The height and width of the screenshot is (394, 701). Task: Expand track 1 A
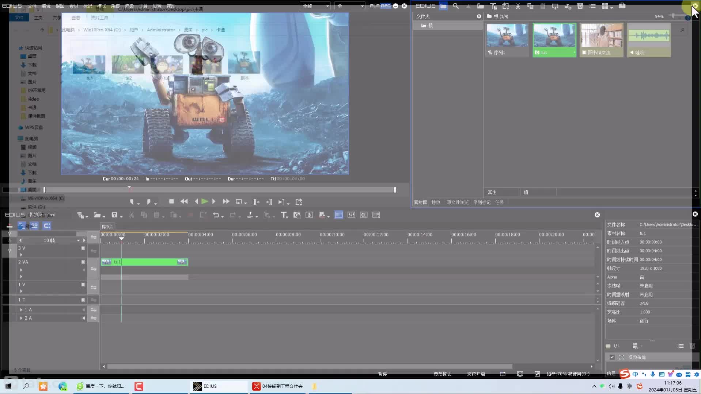point(21,310)
